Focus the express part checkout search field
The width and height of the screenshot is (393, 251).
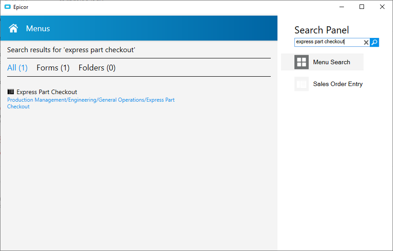tap(329, 42)
